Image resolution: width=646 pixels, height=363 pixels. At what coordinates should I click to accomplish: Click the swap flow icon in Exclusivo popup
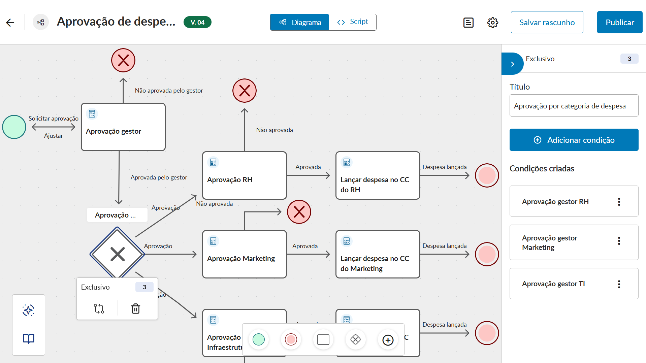click(x=99, y=308)
